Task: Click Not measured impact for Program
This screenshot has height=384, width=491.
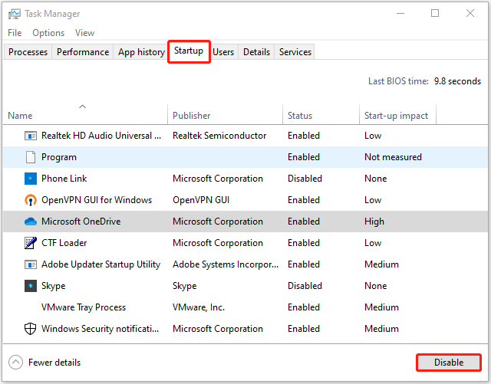Action: pos(393,157)
